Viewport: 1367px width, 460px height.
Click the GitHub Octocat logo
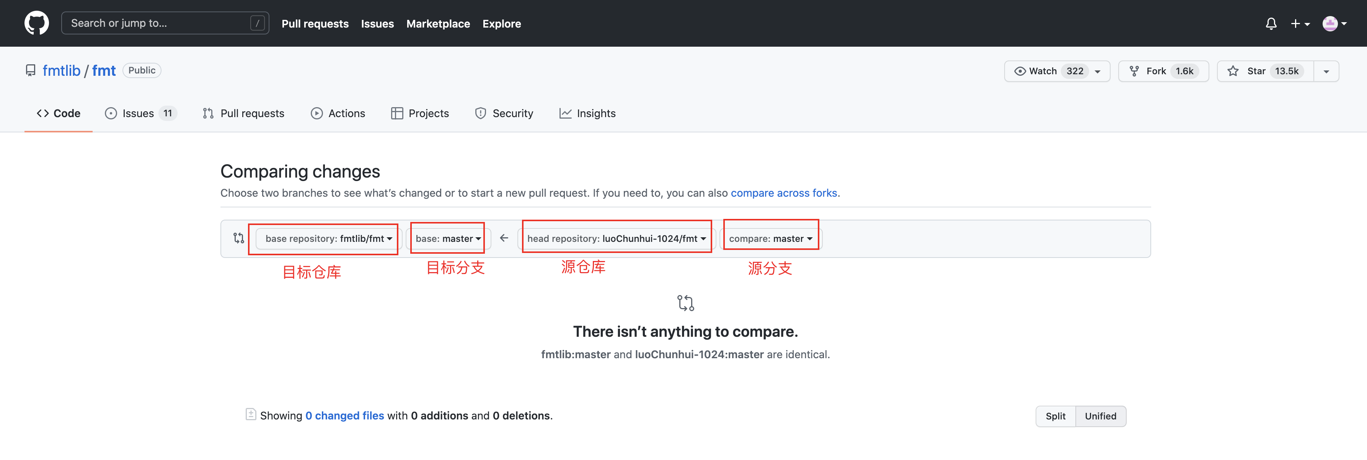click(x=37, y=23)
